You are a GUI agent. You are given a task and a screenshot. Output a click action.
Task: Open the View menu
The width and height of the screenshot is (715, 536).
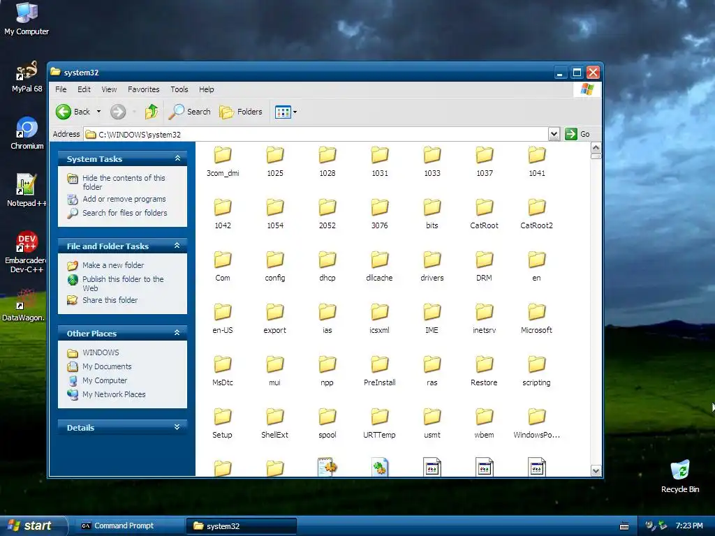tap(109, 89)
